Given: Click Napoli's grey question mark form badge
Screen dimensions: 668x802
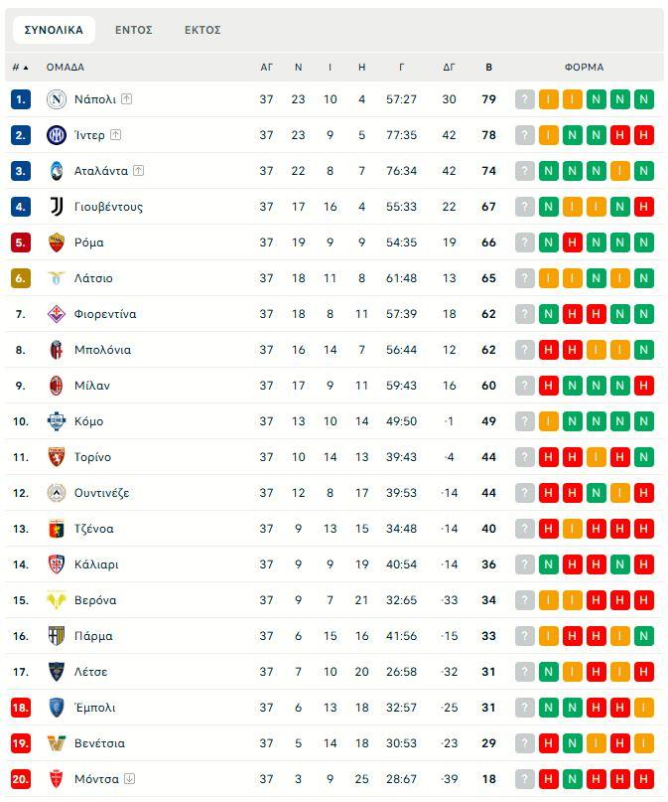Looking at the screenshot, I should click(525, 99).
